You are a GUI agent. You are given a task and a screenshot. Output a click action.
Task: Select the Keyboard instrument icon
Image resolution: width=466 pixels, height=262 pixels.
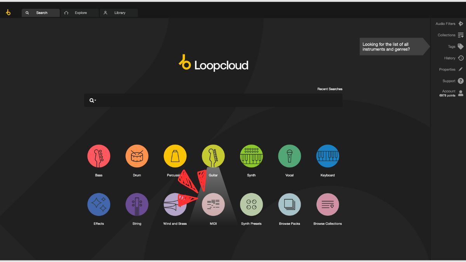327,156
